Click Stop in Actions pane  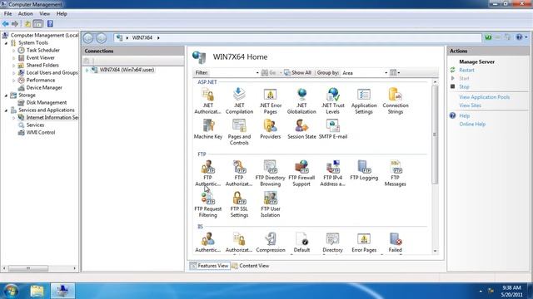(x=464, y=86)
